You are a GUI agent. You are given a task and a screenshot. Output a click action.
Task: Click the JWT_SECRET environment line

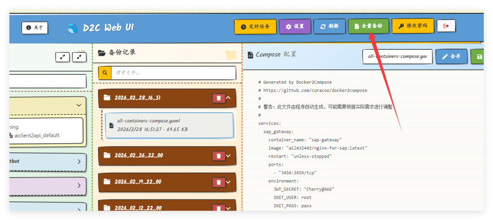coord(304,189)
